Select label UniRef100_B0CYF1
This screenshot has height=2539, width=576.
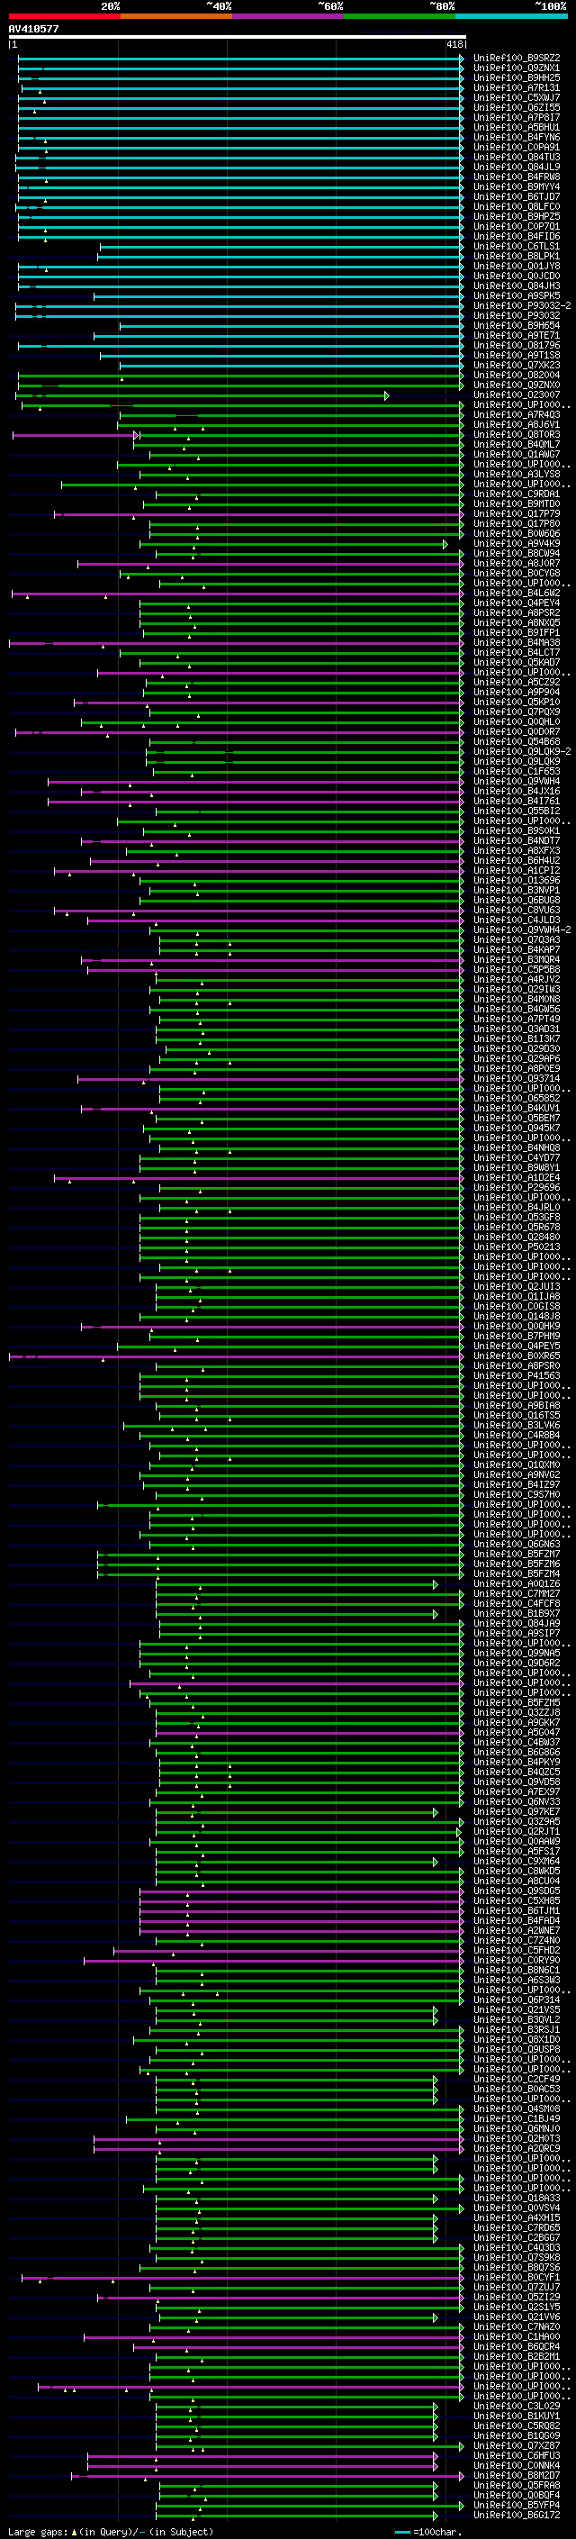click(517, 2277)
